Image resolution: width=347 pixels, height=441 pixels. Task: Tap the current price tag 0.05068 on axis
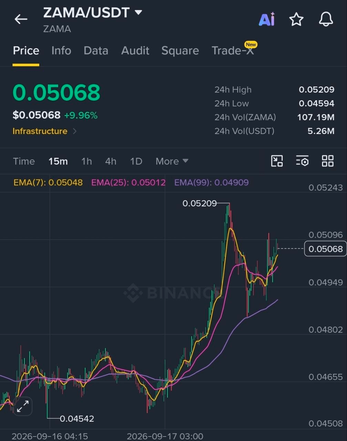coord(325,249)
